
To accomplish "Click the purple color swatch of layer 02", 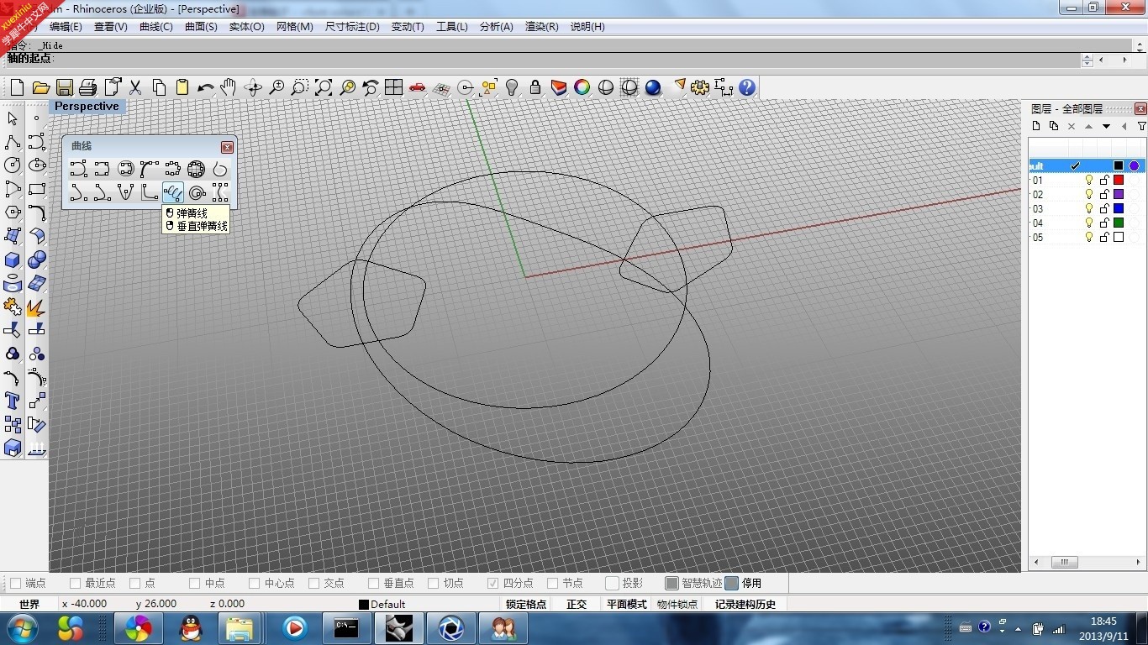I will (x=1119, y=194).
